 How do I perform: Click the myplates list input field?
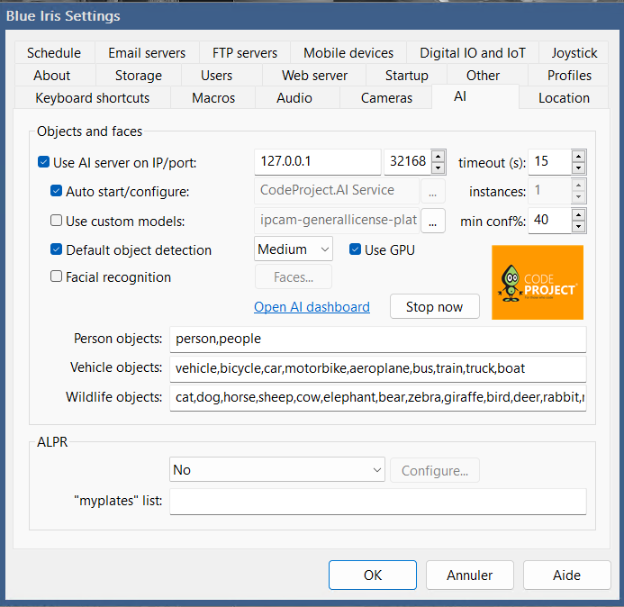coord(376,501)
